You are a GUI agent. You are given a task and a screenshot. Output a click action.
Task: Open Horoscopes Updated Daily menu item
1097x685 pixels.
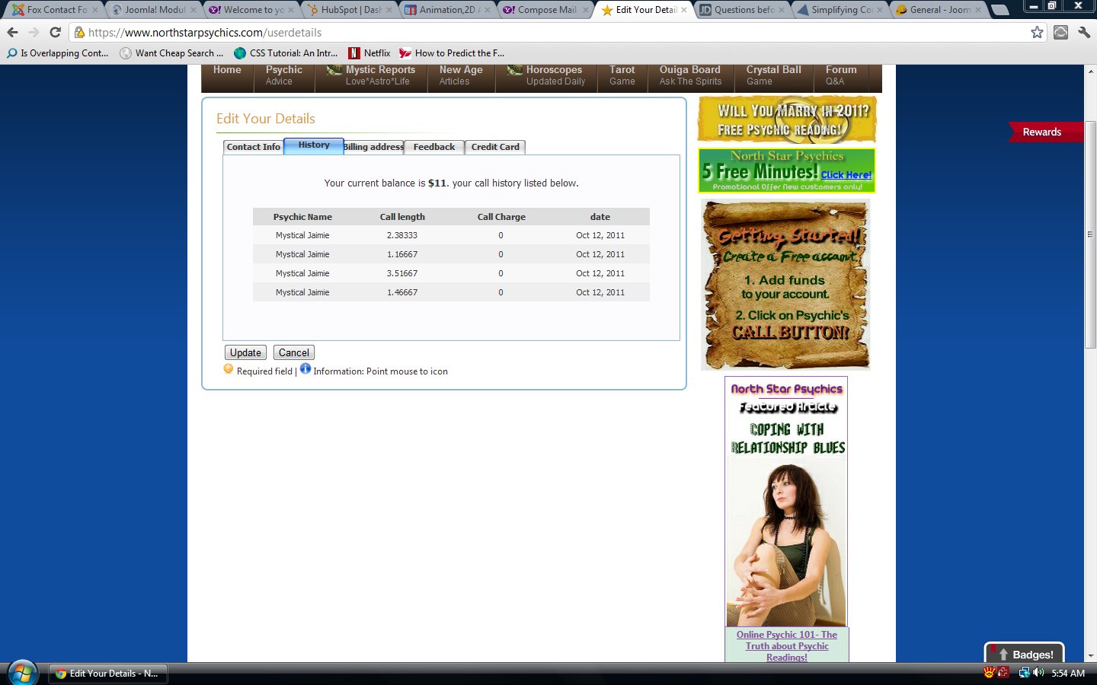[x=546, y=75]
